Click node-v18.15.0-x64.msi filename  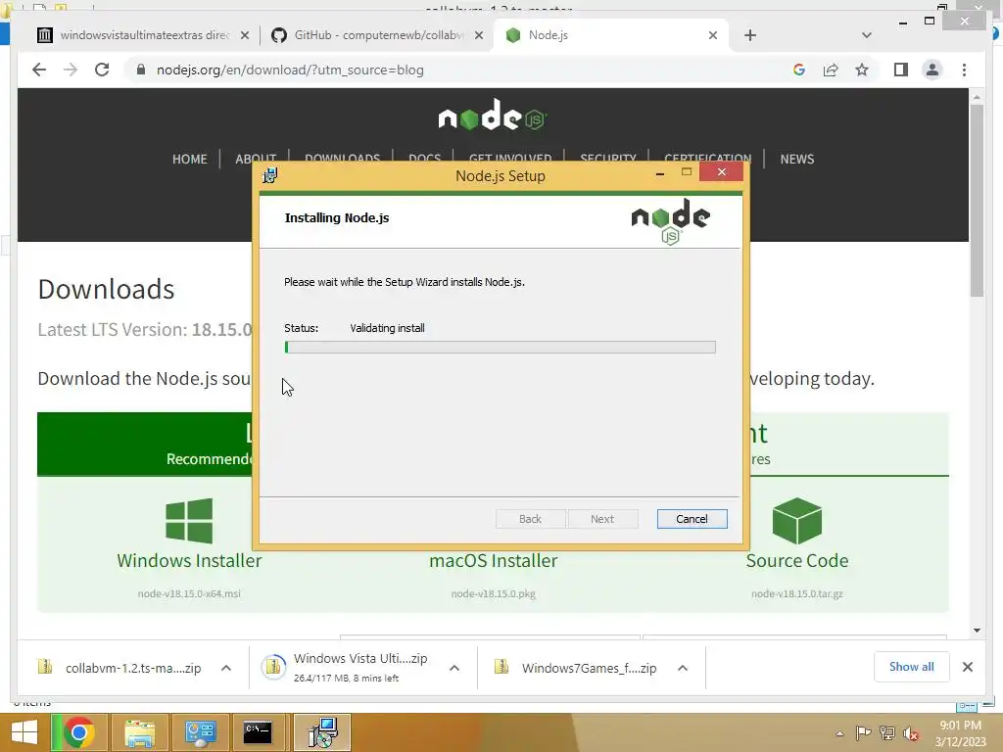pos(189,593)
